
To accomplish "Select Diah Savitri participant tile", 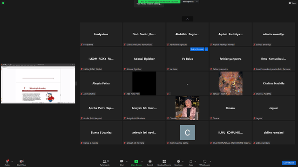I will pos(144,34).
